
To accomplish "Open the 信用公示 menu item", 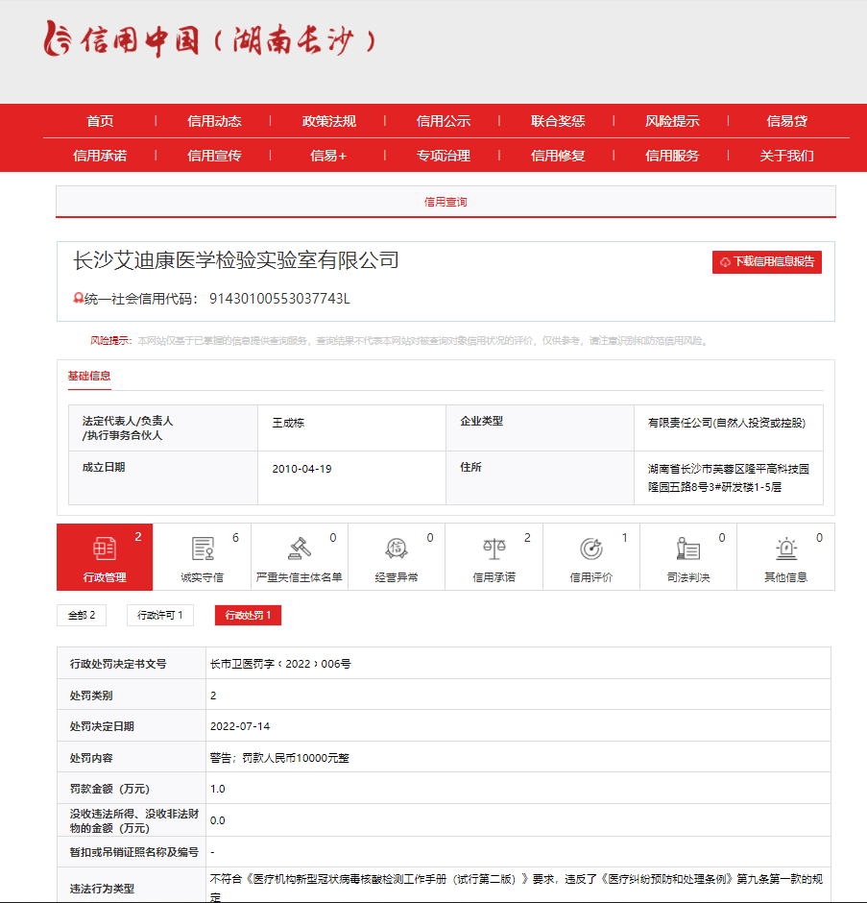I will click(443, 121).
